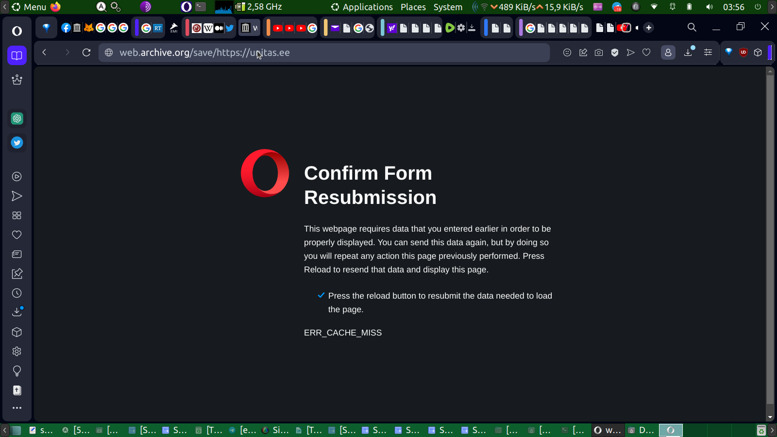Switch to the Twitter bird tab
The width and height of the screenshot is (777, 437).
pos(230,28)
